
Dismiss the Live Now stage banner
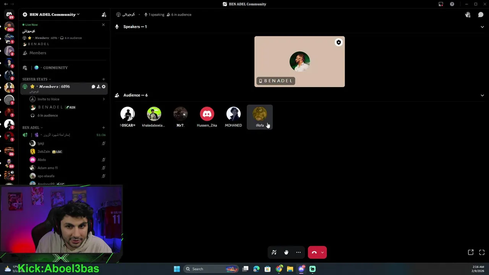pyautogui.click(x=103, y=25)
